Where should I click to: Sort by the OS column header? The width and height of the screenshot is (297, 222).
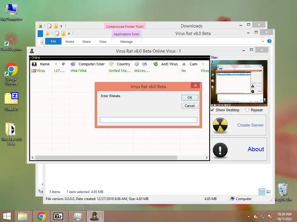point(144,64)
